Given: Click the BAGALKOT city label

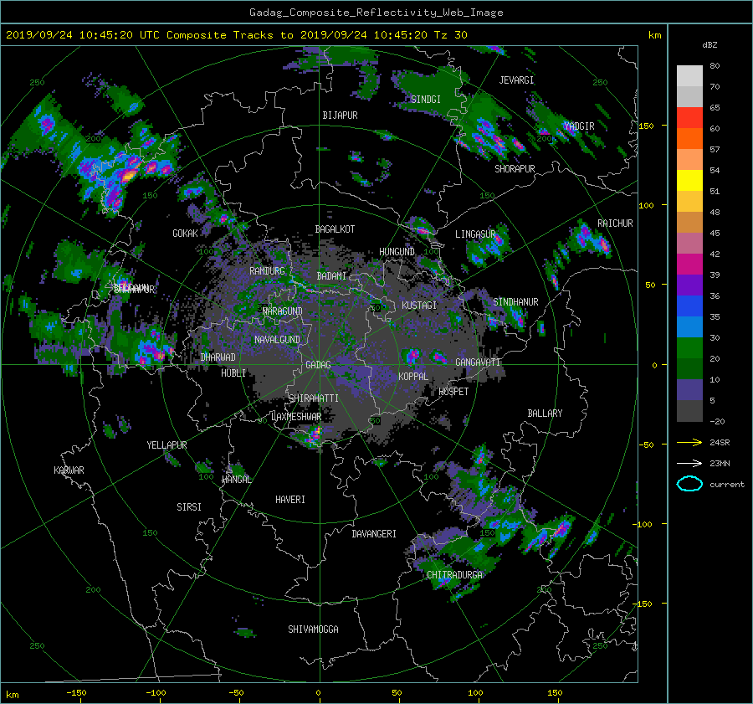Looking at the screenshot, I should pos(335,229).
